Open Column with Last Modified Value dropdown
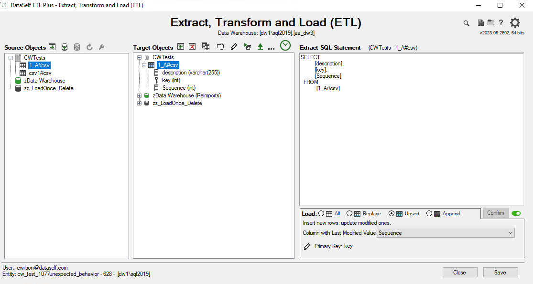533x284 pixels. pyautogui.click(x=446, y=233)
